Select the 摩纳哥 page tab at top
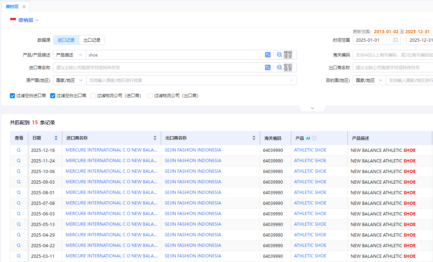The width and height of the screenshot is (433, 262). (x=12, y=6)
